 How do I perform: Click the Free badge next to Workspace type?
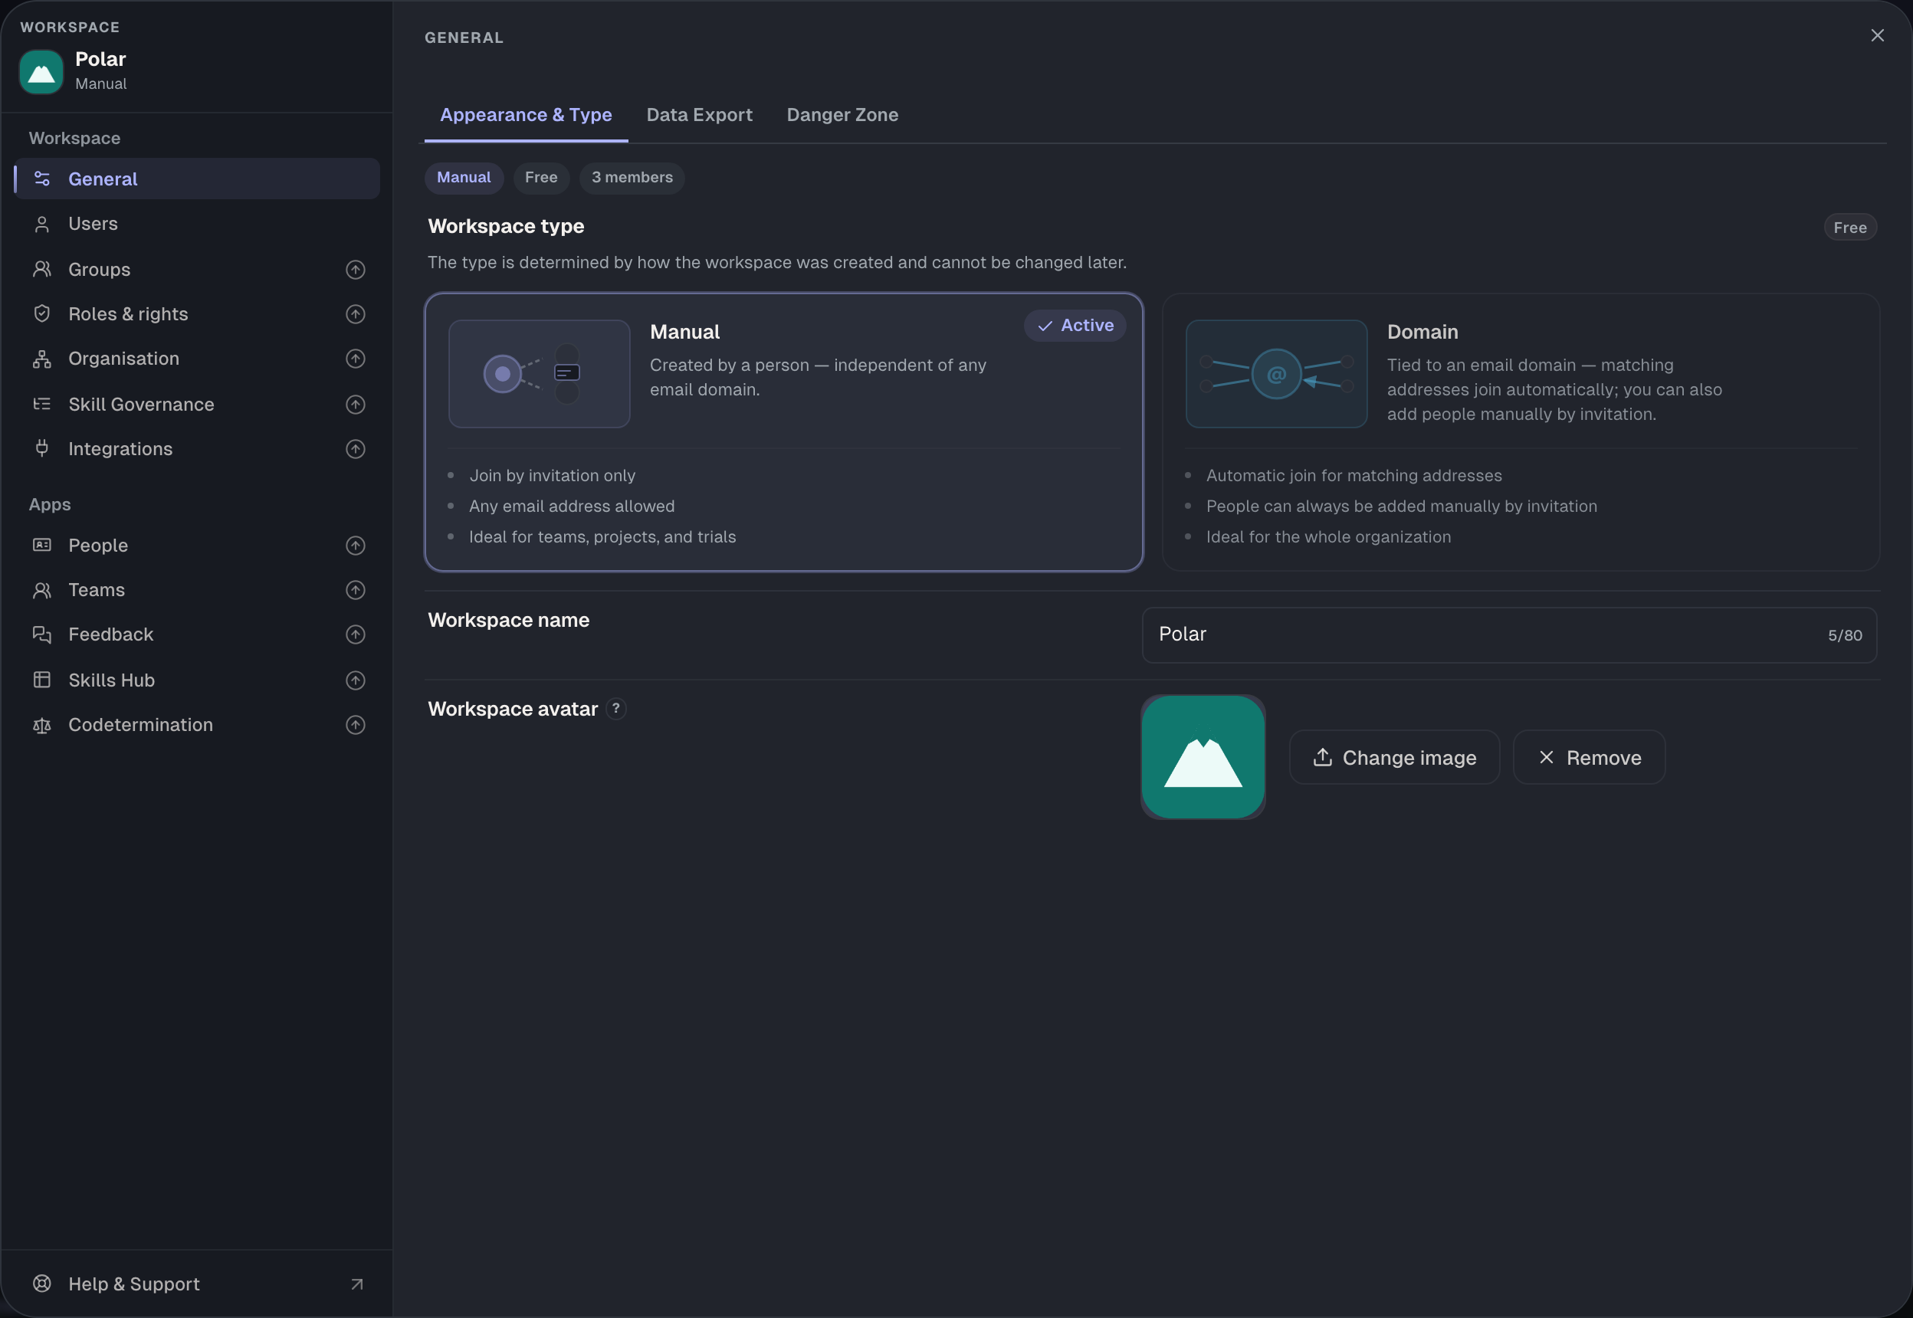(x=1850, y=228)
